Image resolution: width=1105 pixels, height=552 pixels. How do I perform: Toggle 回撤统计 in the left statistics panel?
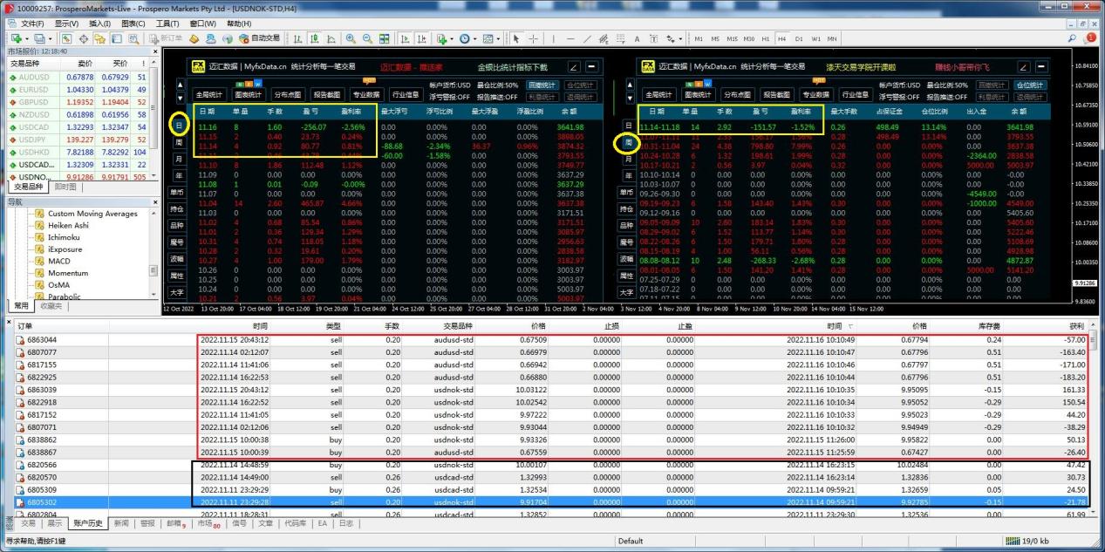pos(542,85)
